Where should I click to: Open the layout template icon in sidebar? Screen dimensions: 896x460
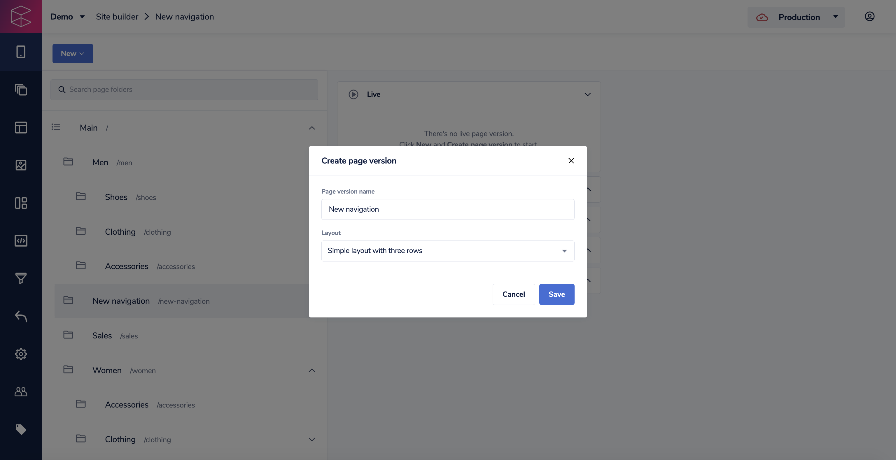(x=21, y=128)
